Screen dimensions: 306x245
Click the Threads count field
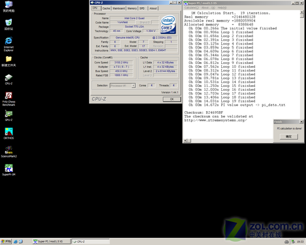(174, 86)
